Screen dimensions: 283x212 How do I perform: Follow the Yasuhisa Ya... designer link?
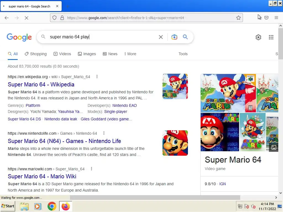(70, 112)
